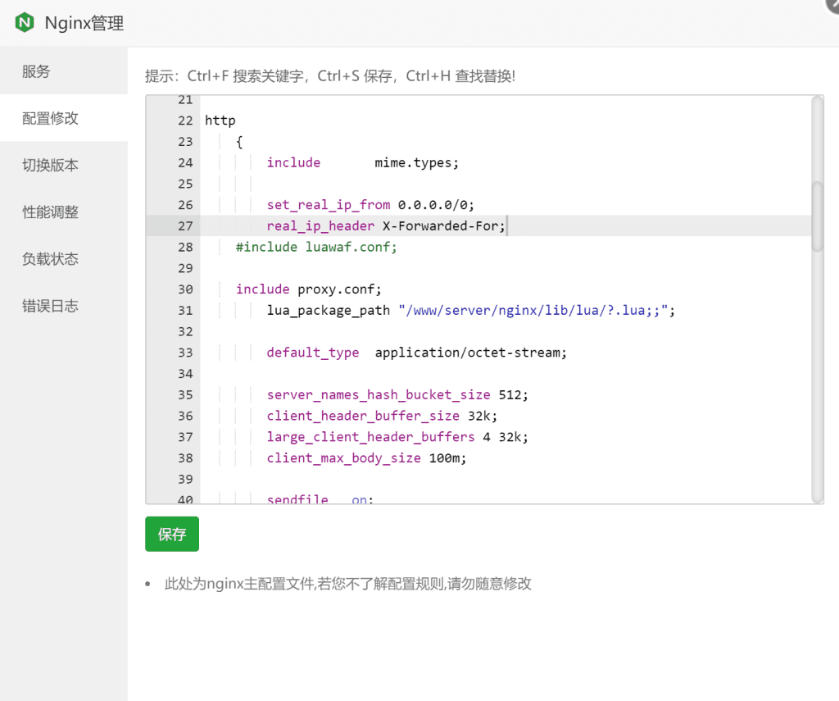Viewport: 839px width, 701px height.
Task: Close the Nginx管理 dialog
Action: point(832,4)
